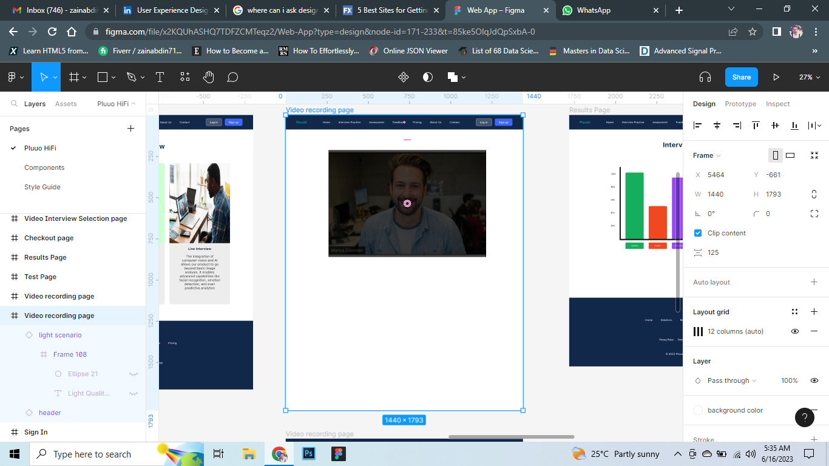Uncheck the Clip content checkbox
Screen dimensions: 829x466
(x=698, y=233)
